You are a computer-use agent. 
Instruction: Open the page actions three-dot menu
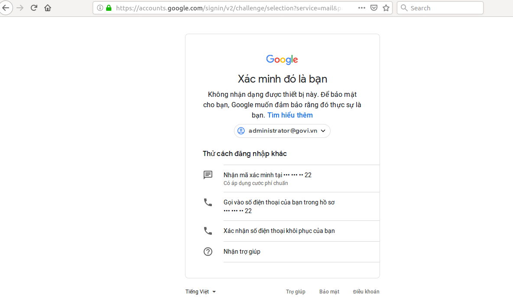tap(361, 8)
